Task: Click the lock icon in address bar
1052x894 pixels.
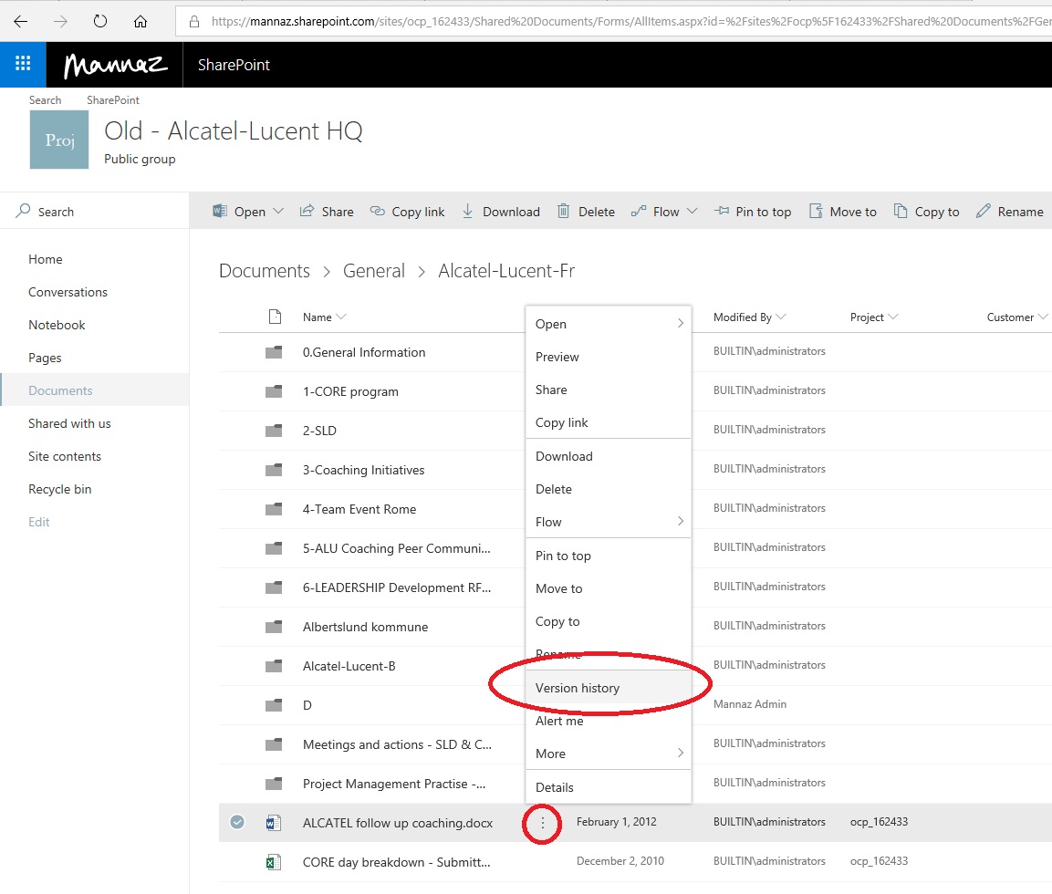Action: (194, 22)
